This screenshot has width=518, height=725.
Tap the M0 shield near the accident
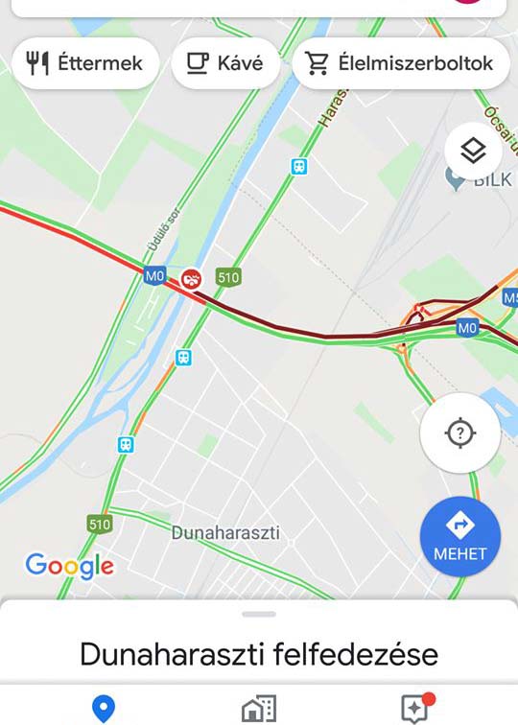pos(154,276)
